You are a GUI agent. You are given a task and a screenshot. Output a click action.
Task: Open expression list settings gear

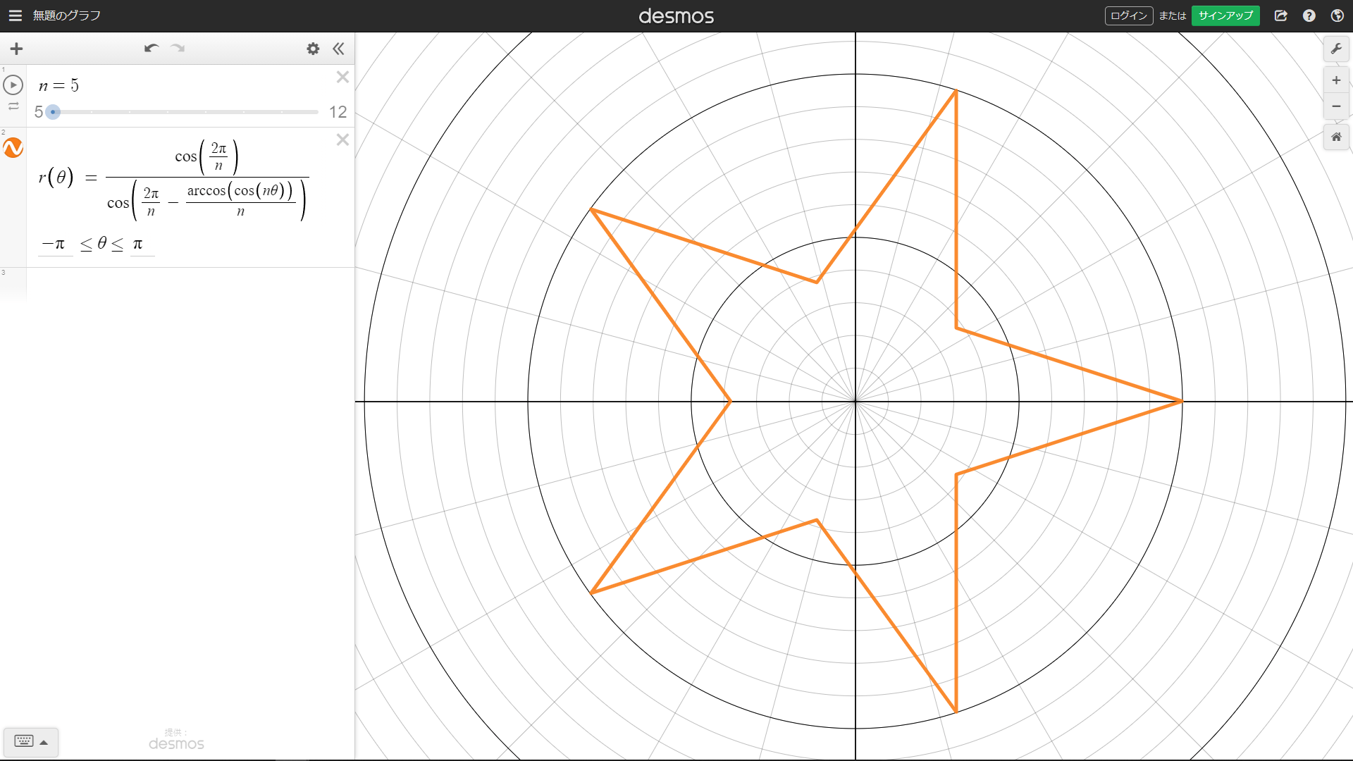pos(313,49)
